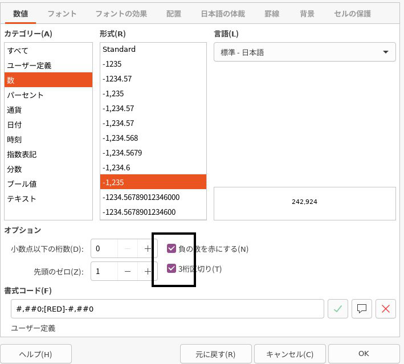Select 通貨 category in list
Viewport: 404px width, 364px height.
pyautogui.click(x=15, y=110)
